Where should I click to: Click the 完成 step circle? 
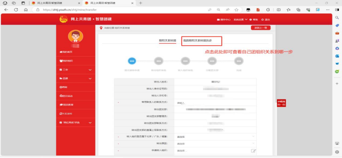(239, 61)
